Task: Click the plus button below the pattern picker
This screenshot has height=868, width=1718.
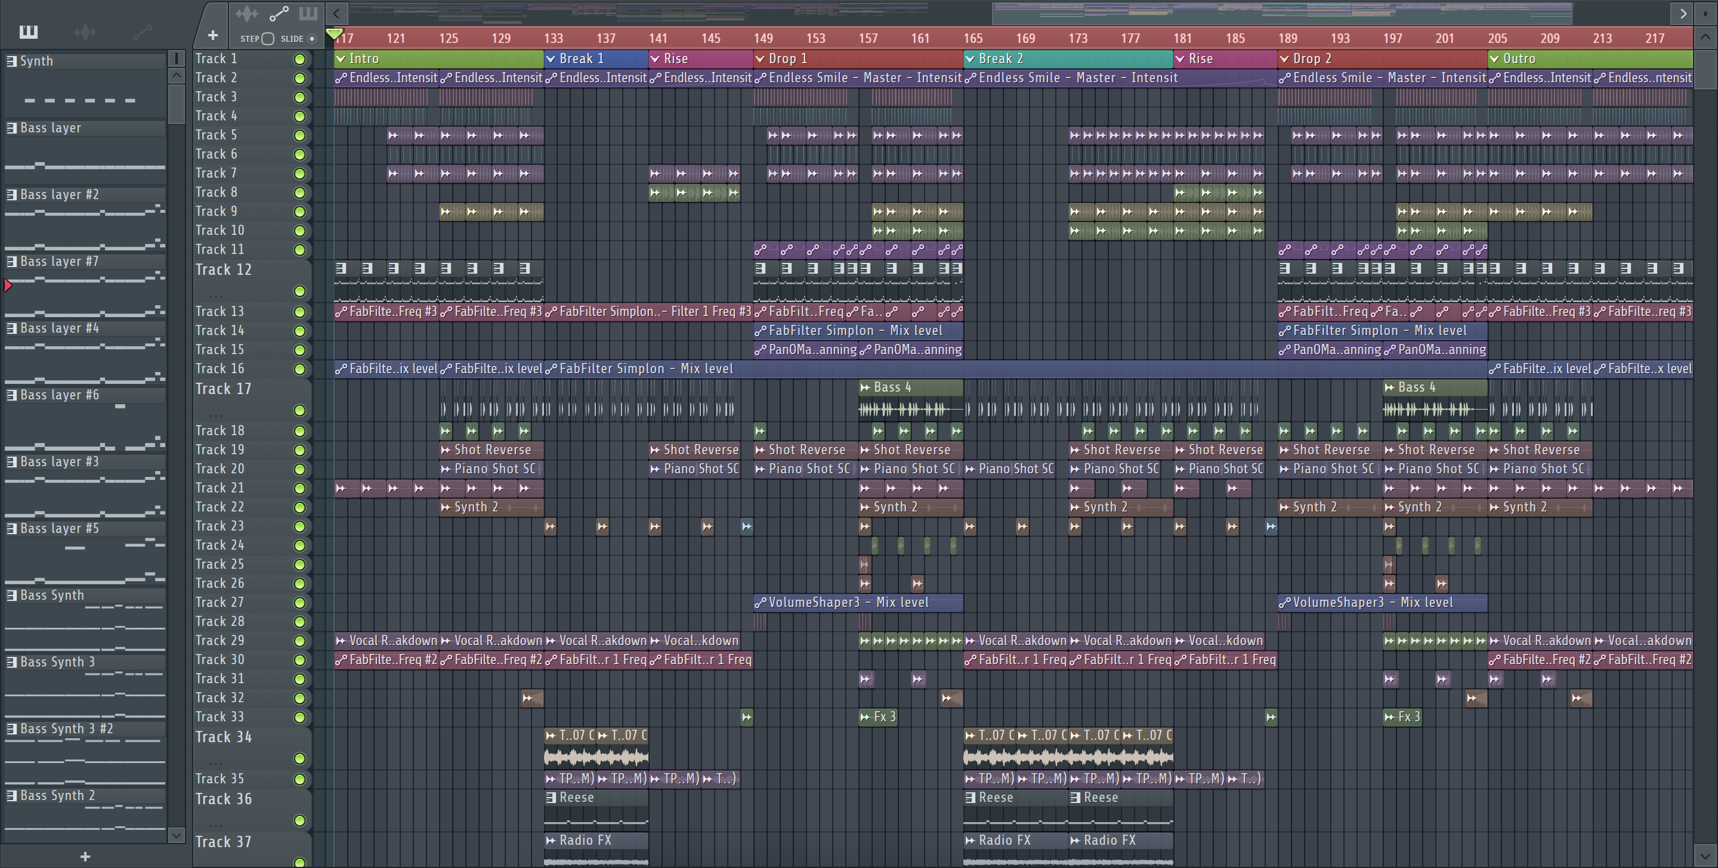Action: click(x=85, y=857)
